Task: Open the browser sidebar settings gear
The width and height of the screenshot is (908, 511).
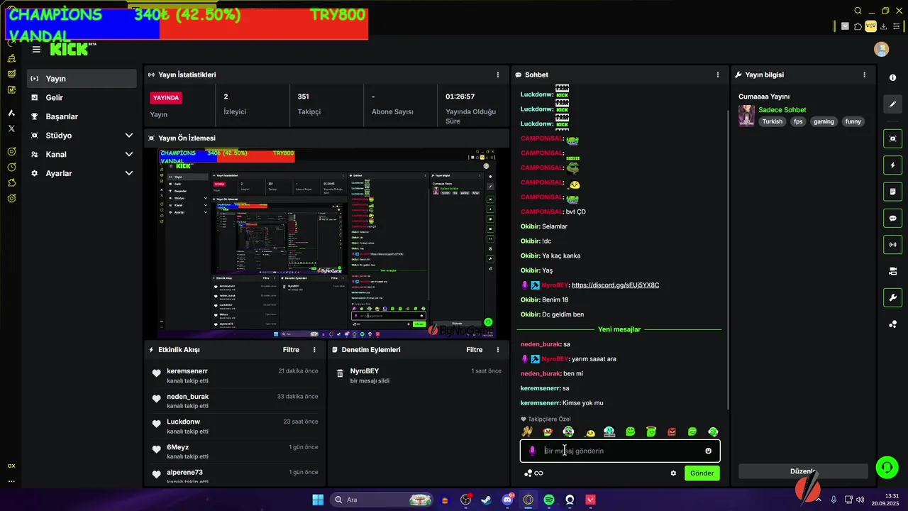Action: click(11, 198)
